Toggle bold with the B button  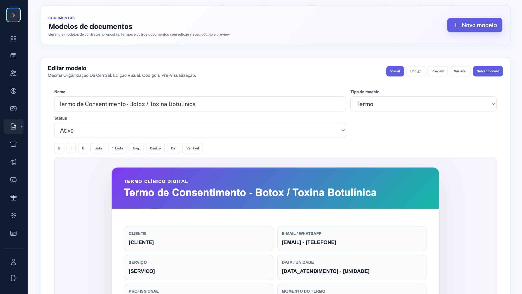point(59,148)
